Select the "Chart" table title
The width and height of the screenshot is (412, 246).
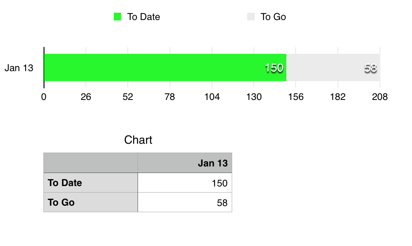click(138, 140)
